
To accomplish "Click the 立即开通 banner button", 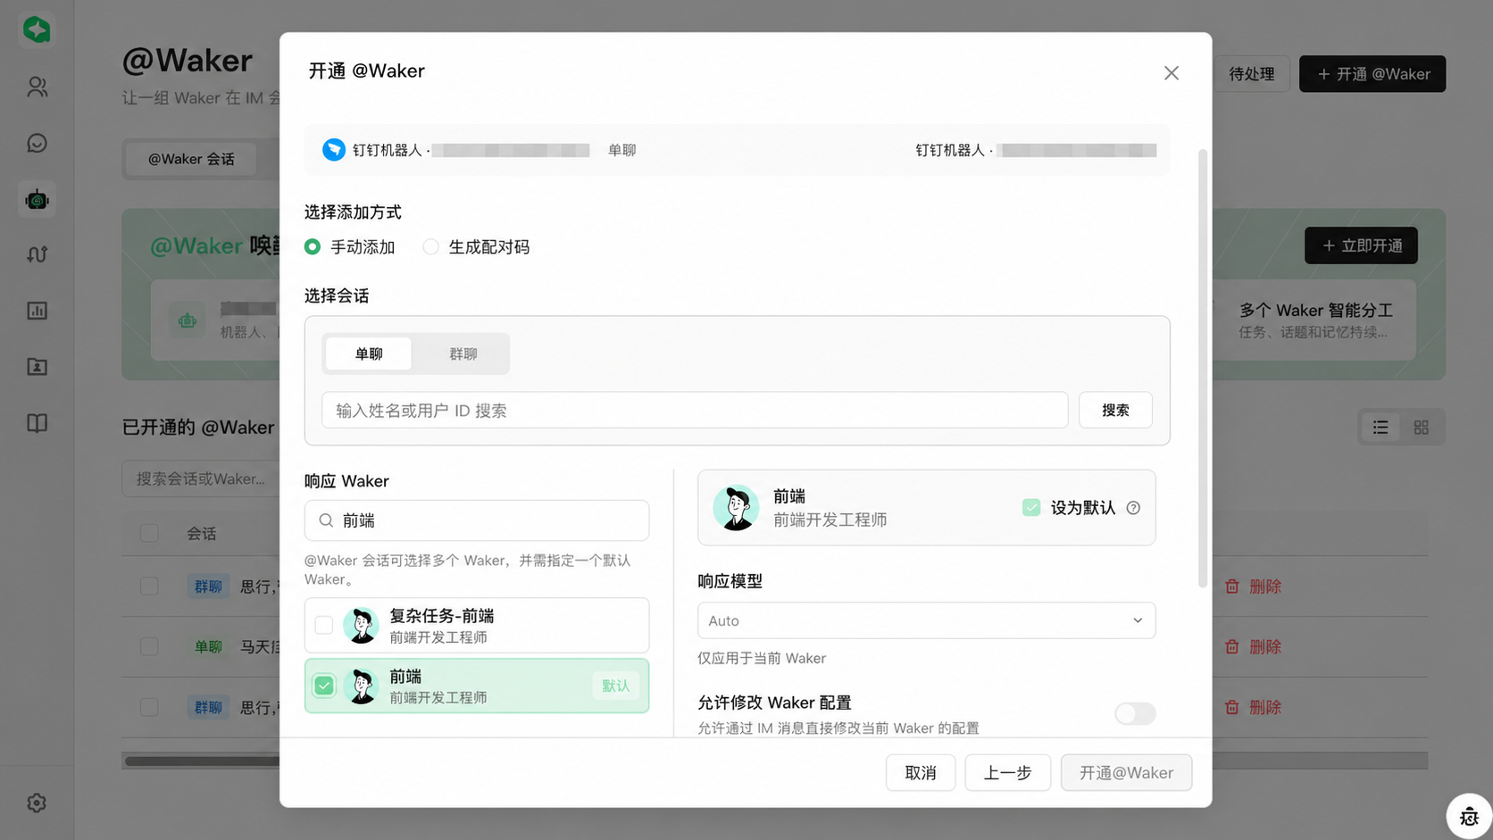I will pos(1361,245).
